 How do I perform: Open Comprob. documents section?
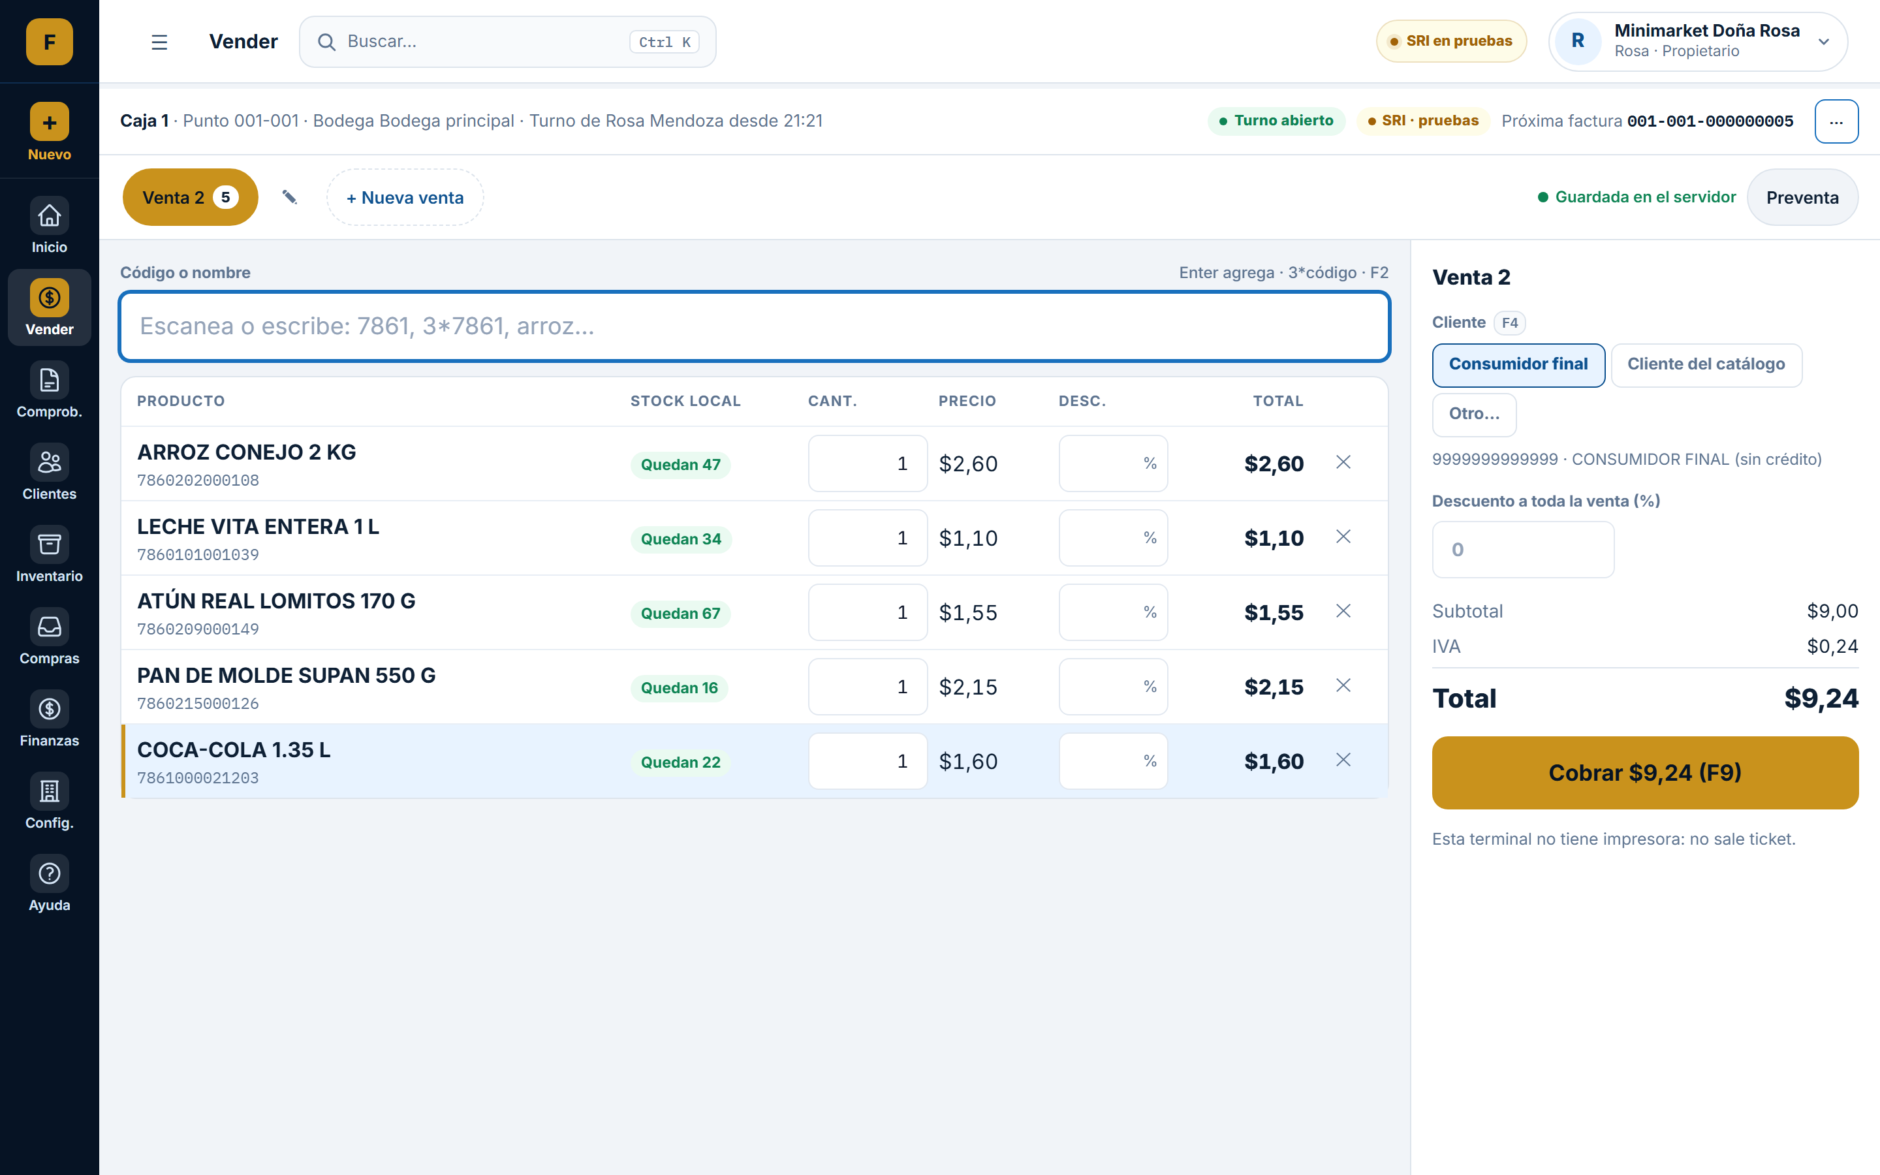point(49,391)
